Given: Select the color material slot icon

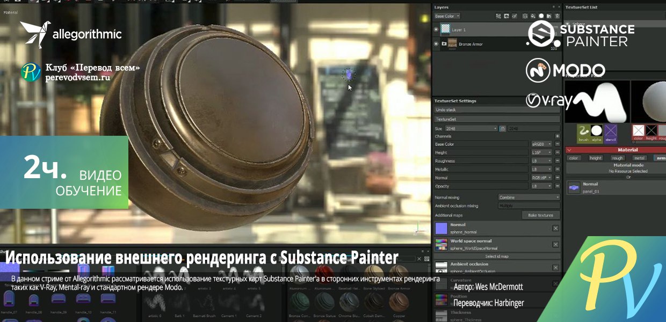Looking at the screenshot, I should 639,132.
